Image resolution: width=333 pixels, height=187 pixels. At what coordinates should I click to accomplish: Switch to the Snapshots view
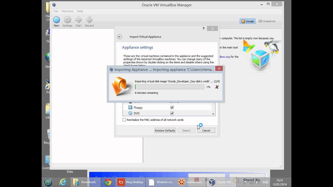click(267, 21)
